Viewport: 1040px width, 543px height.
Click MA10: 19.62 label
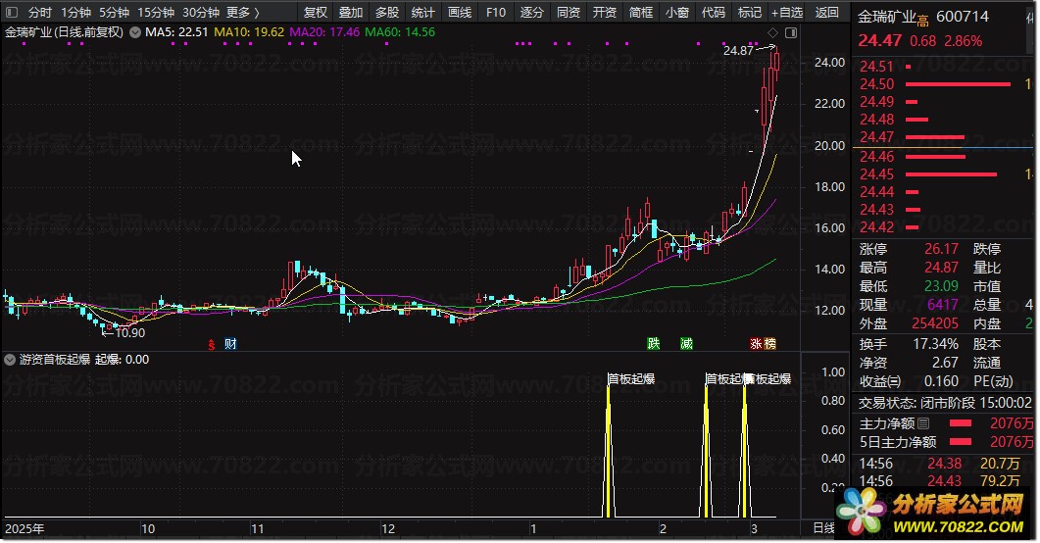tap(249, 31)
